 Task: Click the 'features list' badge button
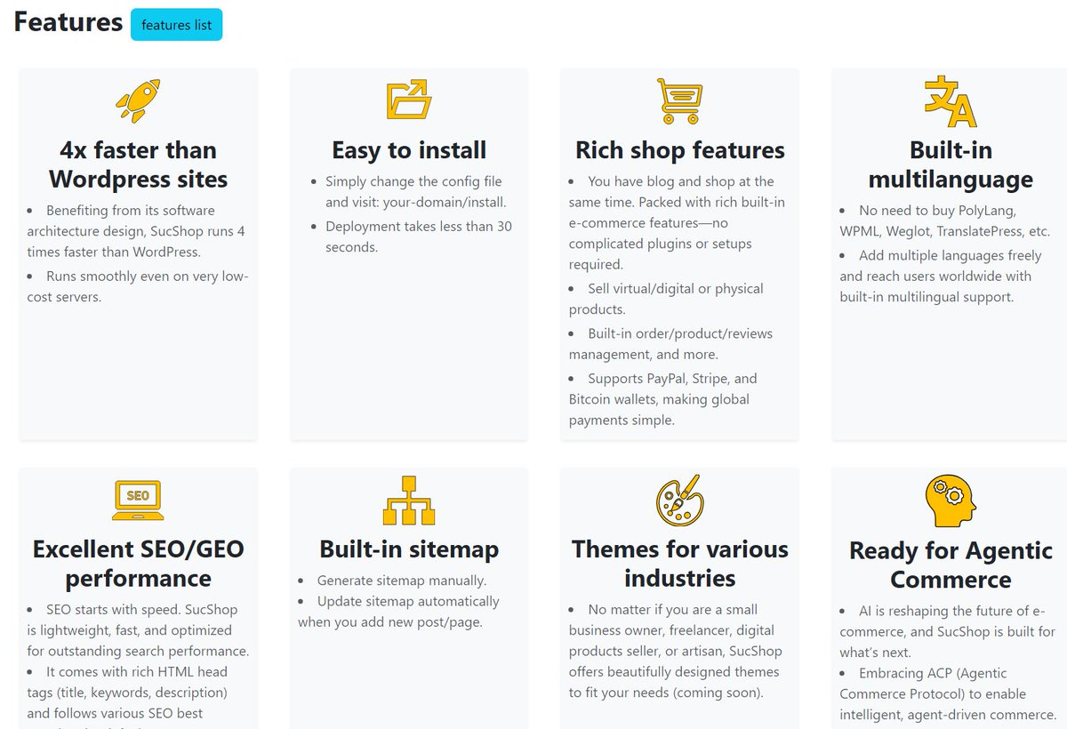coord(176,25)
